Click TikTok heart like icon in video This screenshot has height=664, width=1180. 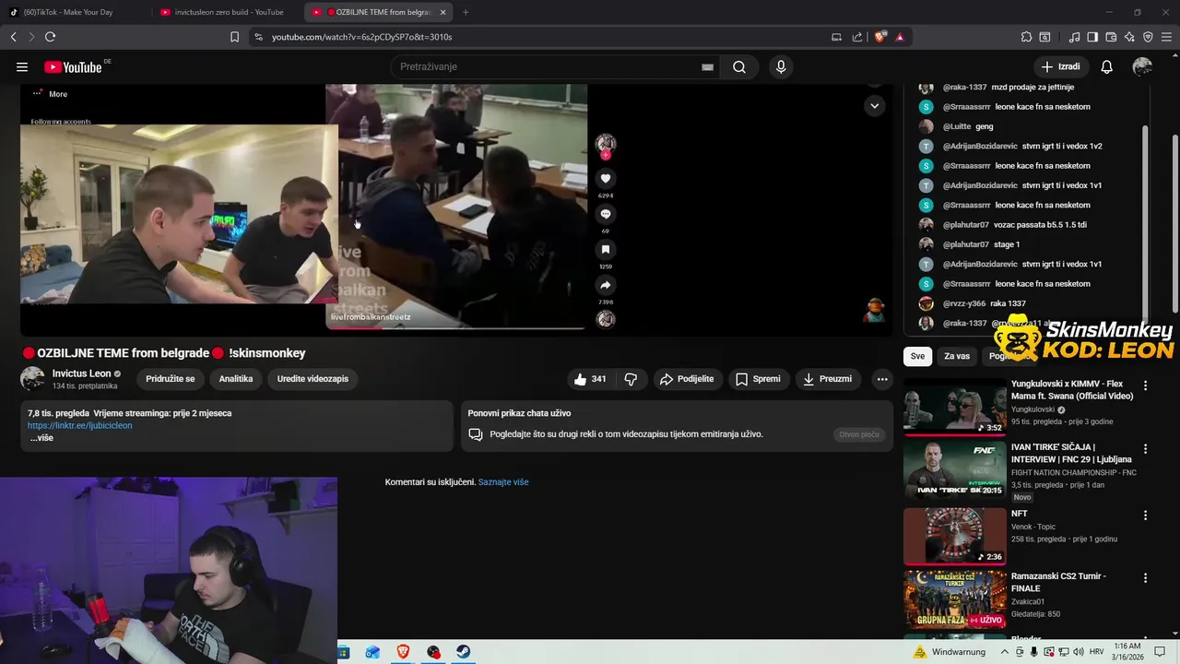click(x=606, y=178)
